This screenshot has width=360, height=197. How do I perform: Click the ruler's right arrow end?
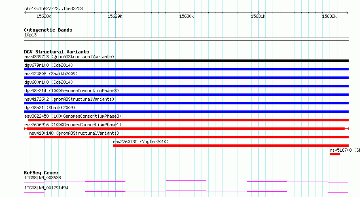tap(347, 13)
